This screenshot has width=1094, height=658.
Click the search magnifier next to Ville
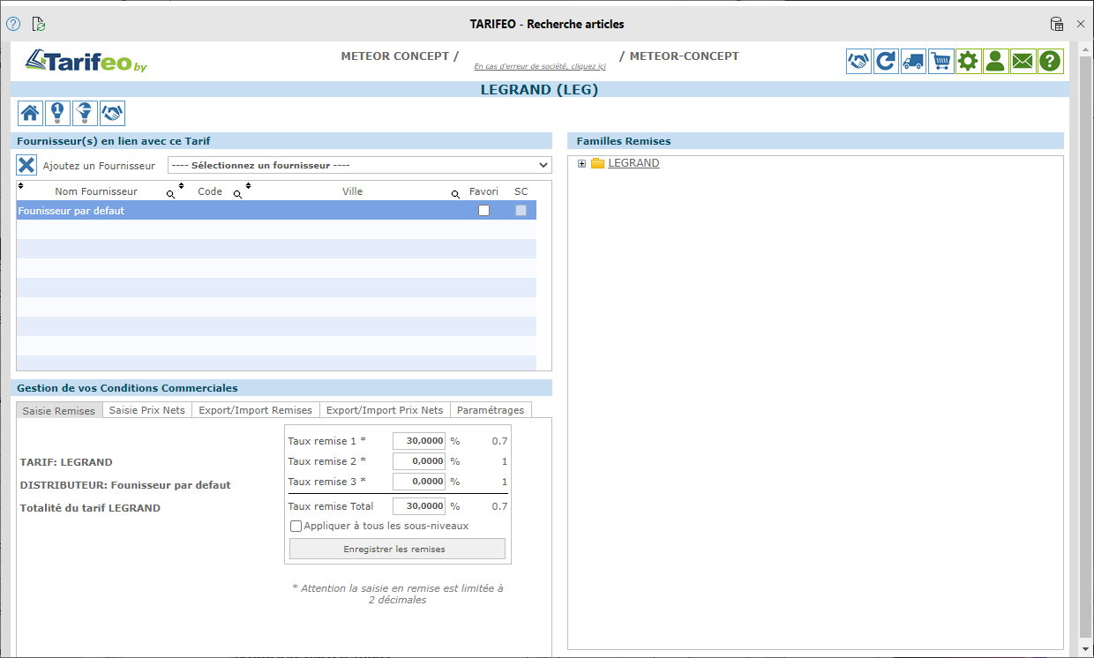[456, 194]
